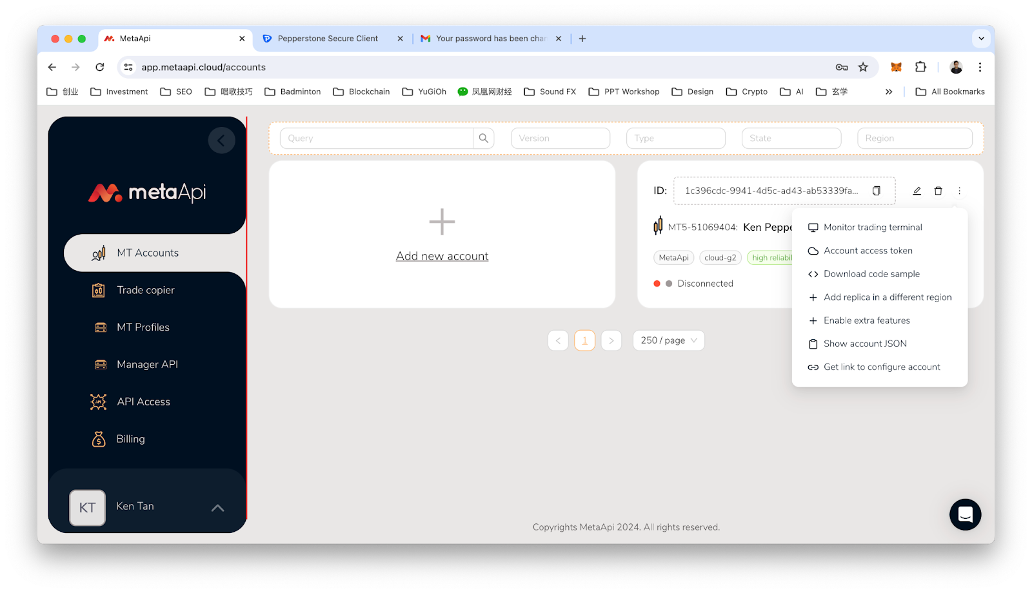
Task: Expand the Ken Tan user menu chevron
Action: (218, 508)
